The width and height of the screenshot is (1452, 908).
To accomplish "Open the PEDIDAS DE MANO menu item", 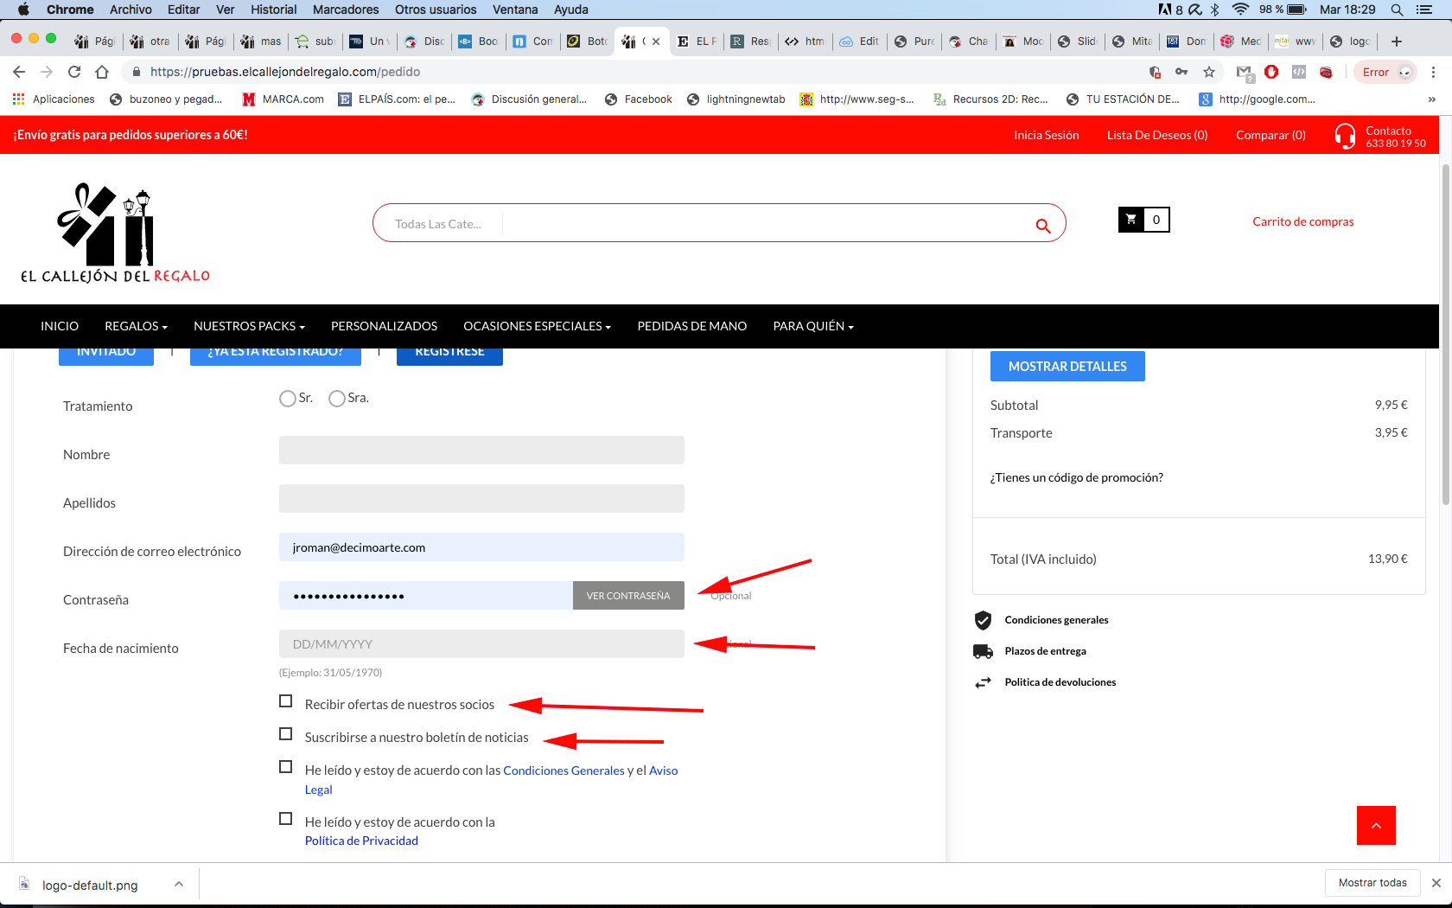I will point(692,326).
